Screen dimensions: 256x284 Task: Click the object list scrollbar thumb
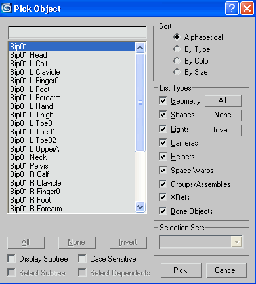click(x=140, y=102)
